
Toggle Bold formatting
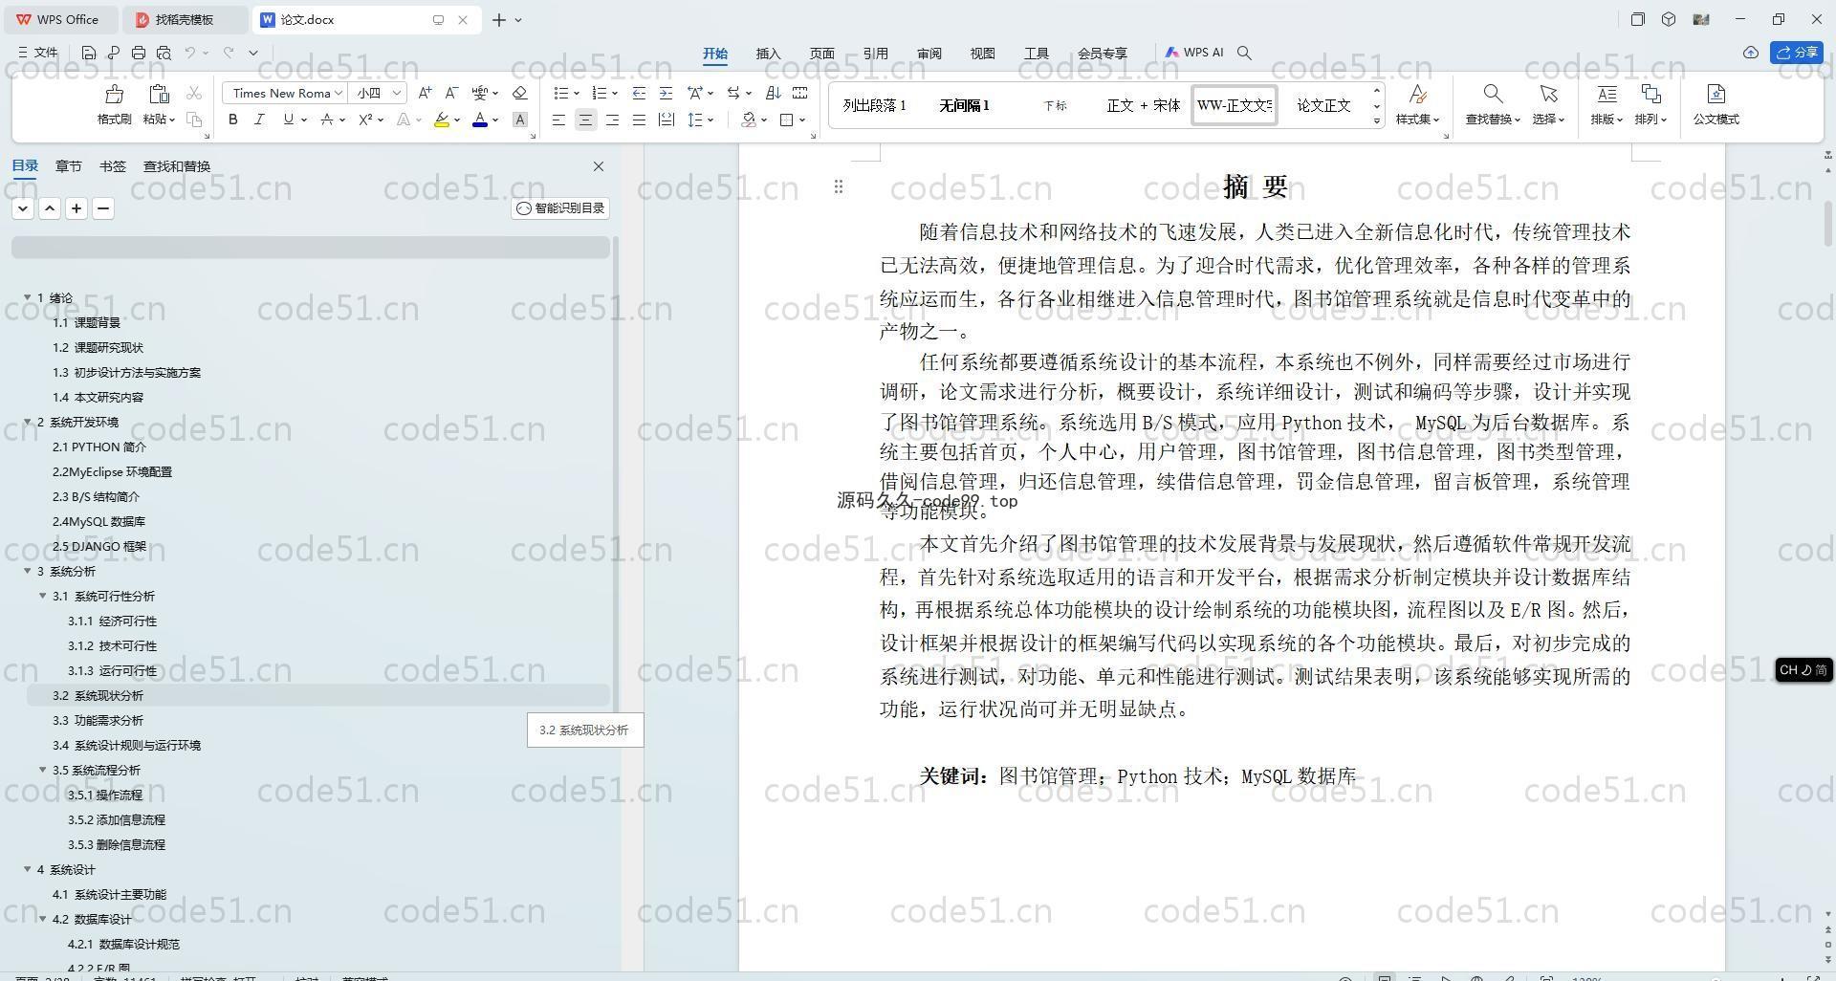[x=232, y=120]
